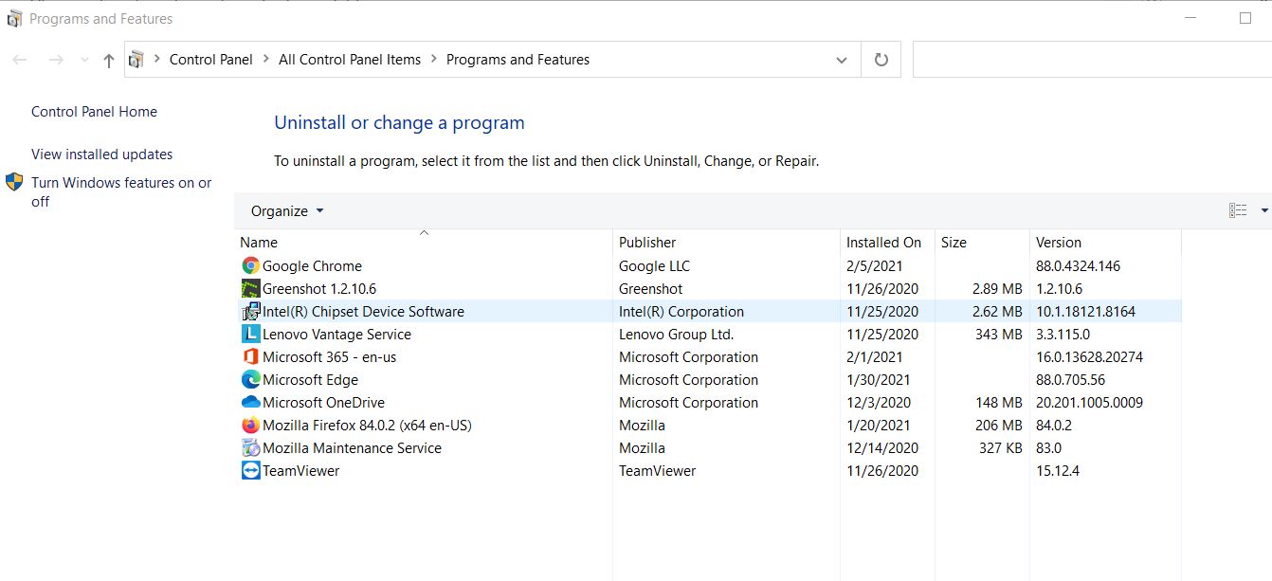Click the Programs and Features title bar icon
The image size is (1272, 581).
[x=14, y=18]
